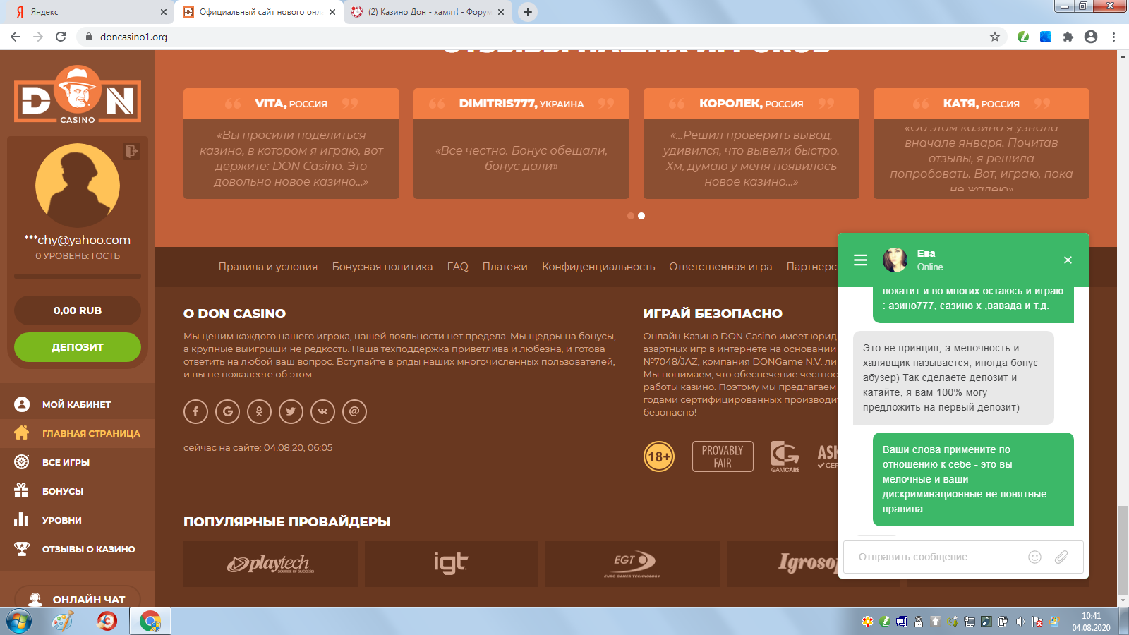Screen dimensions: 1129x635
Task: Open the chat hamburger menu
Action: pos(860,260)
